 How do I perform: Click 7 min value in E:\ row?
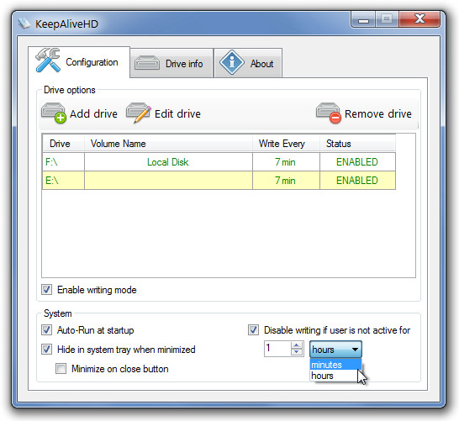(x=286, y=180)
